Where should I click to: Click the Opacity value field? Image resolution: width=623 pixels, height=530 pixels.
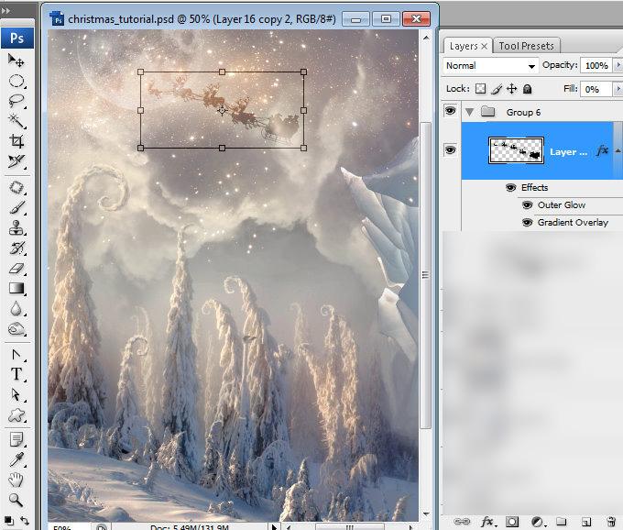click(596, 65)
